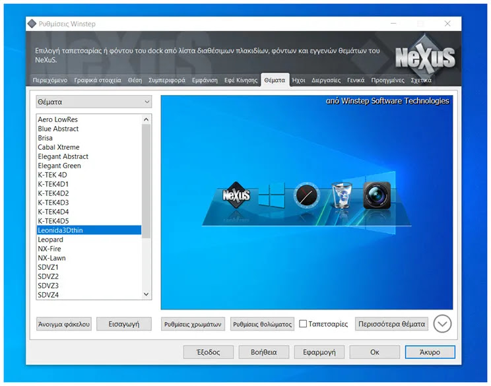The width and height of the screenshot is (491, 386).
Task: Pick the K-TEK 4D theme
Action: tap(89, 175)
